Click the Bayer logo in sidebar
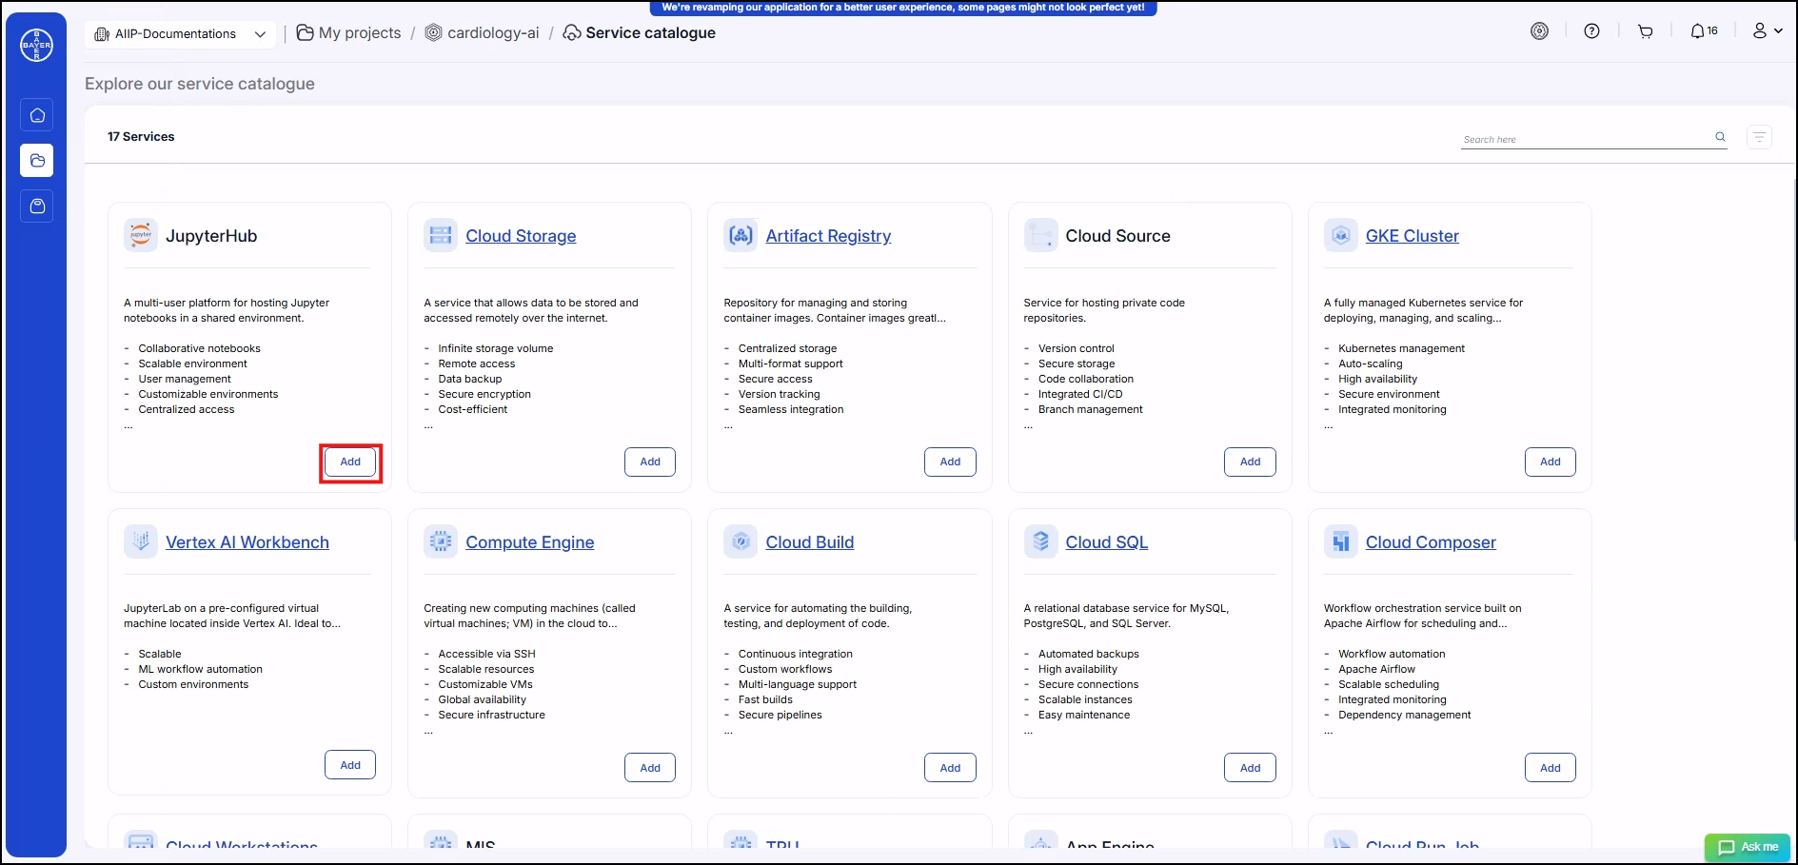 [x=37, y=45]
